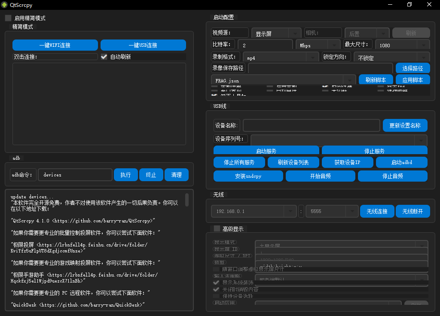Screen dimensions: 440x316
Task: Toggle the 关闭时销毁内容 checkbox
Action: (x=216, y=289)
